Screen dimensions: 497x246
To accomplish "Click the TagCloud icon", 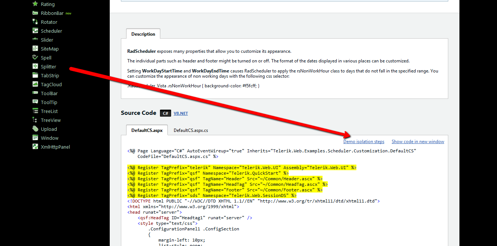I will (x=35, y=84).
